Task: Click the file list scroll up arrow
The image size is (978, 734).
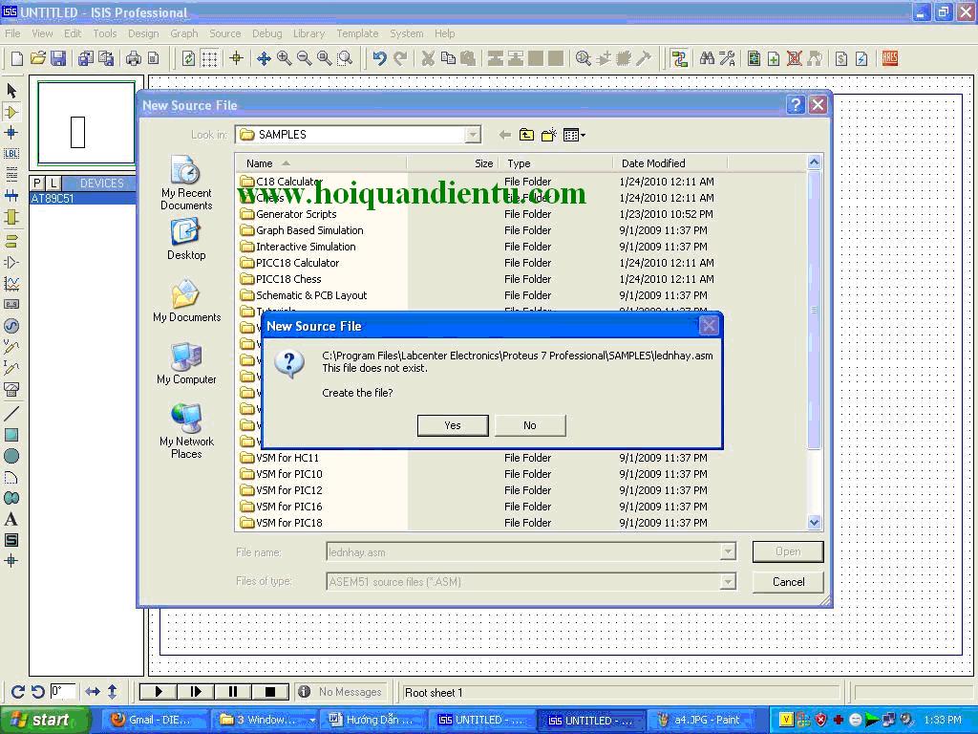Action: point(814,162)
